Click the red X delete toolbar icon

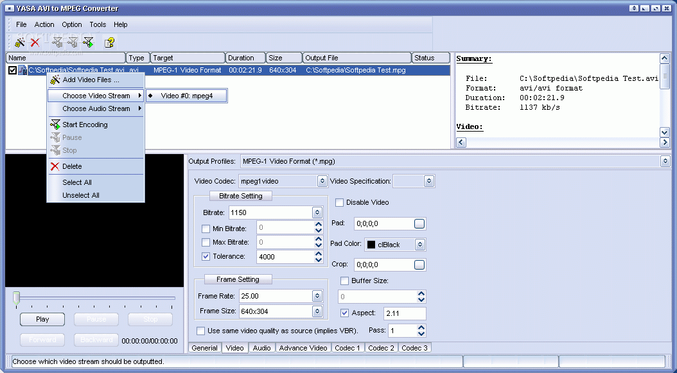(x=35, y=42)
